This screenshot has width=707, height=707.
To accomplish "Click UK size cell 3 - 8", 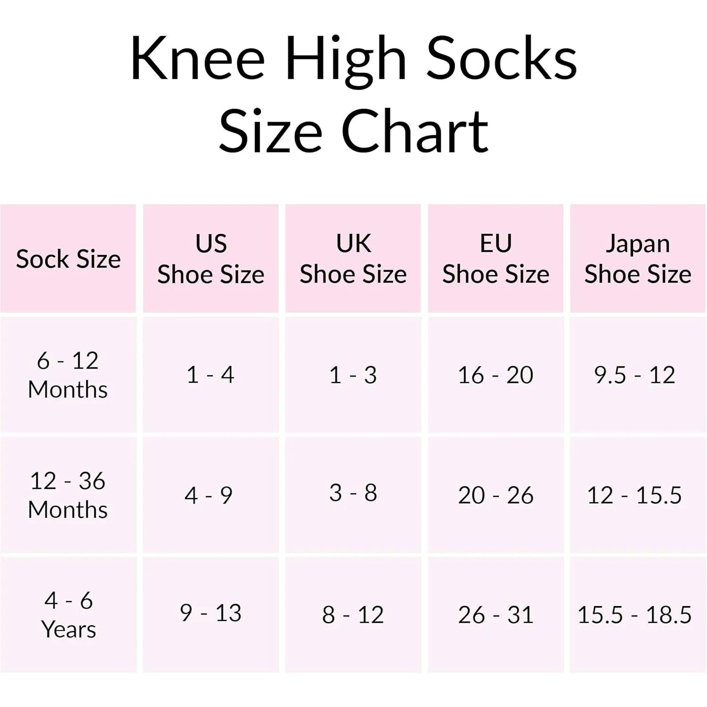I will pos(353,493).
